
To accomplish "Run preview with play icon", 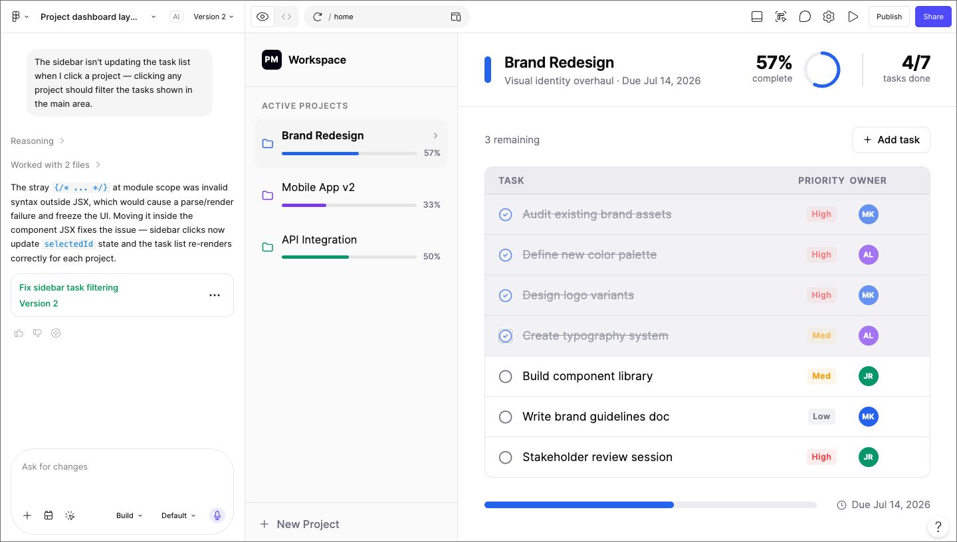I will (853, 17).
